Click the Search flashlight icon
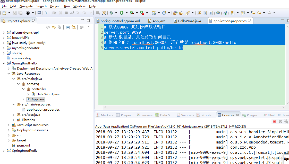The width and height of the screenshot is (289, 164). pos(188,13)
